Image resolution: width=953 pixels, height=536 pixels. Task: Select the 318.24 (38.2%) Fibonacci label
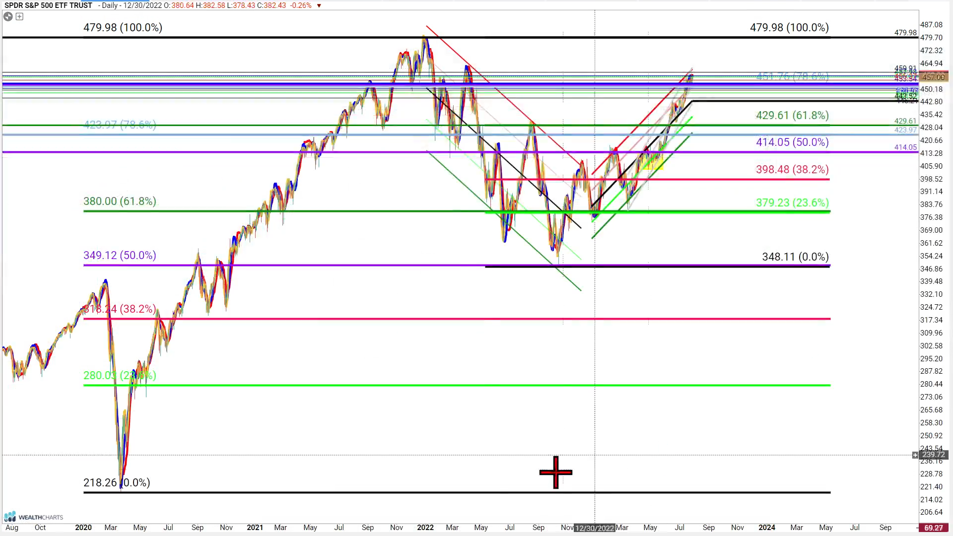[x=120, y=309]
